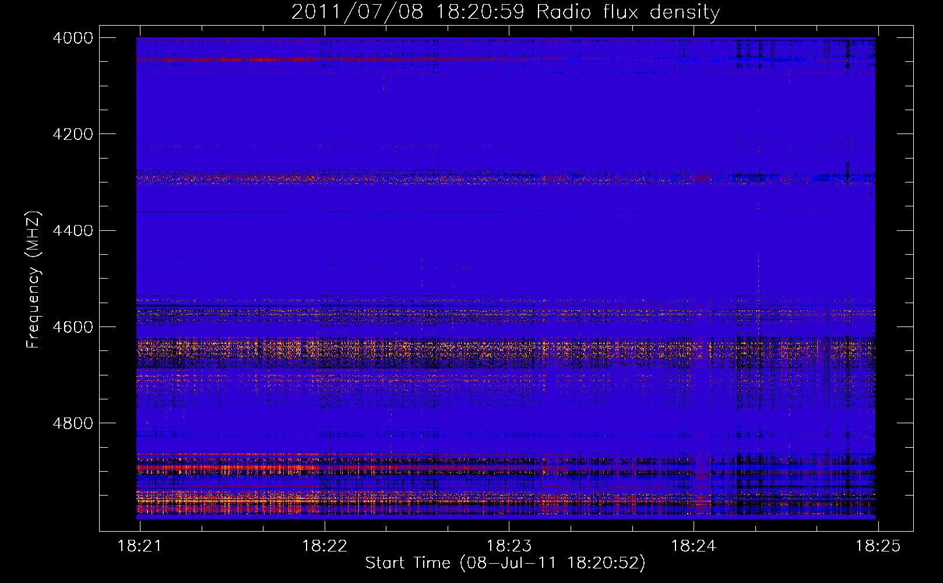Click the 'Start Time (08-Jul-11 18:20:52)' axis title
This screenshot has width=943, height=583.
click(x=505, y=563)
